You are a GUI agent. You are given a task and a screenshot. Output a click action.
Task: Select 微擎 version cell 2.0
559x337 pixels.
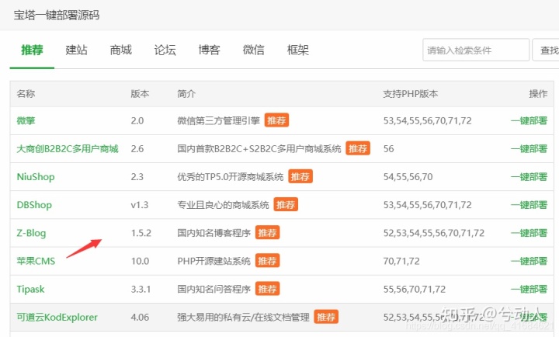[x=137, y=121]
